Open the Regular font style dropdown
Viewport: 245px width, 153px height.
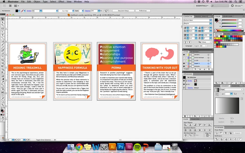point(210,24)
